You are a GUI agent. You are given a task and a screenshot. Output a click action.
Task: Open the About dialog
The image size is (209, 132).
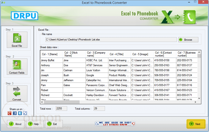(x=16, y=124)
